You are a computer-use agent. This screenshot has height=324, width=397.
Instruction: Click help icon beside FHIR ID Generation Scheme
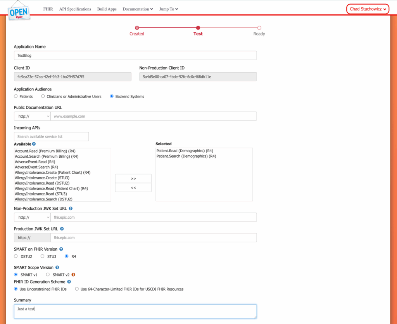(x=69, y=282)
